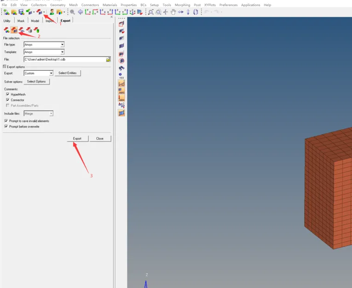
Task: Expand the Export toolbar dropdown arrow
Action: tap(44, 12)
